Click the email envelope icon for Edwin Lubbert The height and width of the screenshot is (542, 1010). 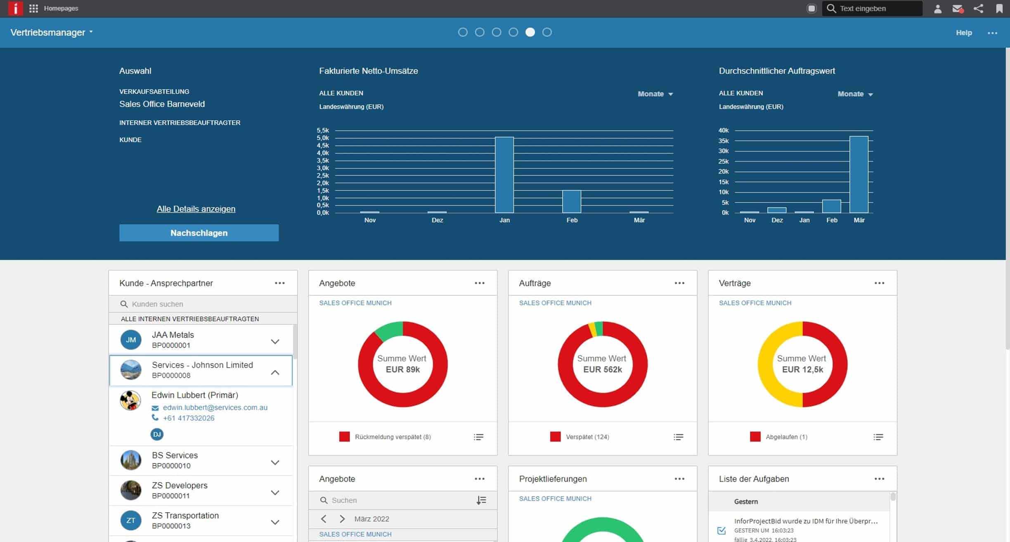click(155, 408)
